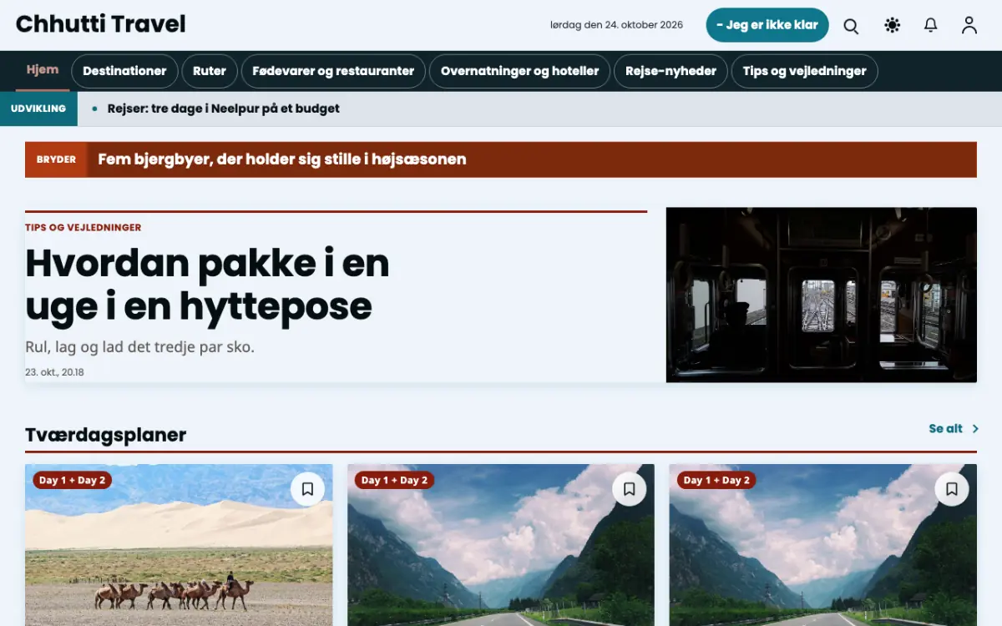Click the Jeg er ikke klar button

767,25
